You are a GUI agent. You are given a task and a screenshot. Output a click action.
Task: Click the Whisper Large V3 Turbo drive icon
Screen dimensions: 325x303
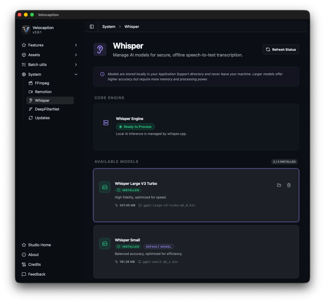coord(105,187)
